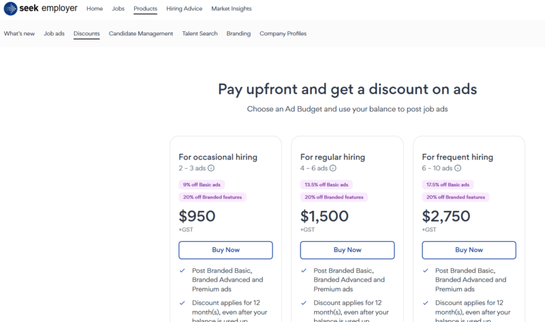This screenshot has height=322, width=545.
Task: Open info icon beside 6 – 10 ads
Action: tap(458, 168)
